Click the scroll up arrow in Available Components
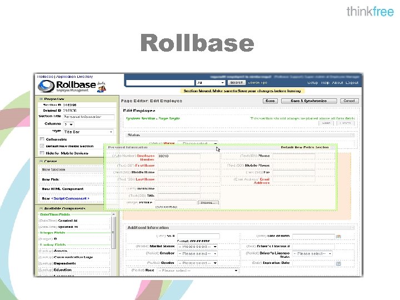Screen dimensions: 400x300 [114, 214]
